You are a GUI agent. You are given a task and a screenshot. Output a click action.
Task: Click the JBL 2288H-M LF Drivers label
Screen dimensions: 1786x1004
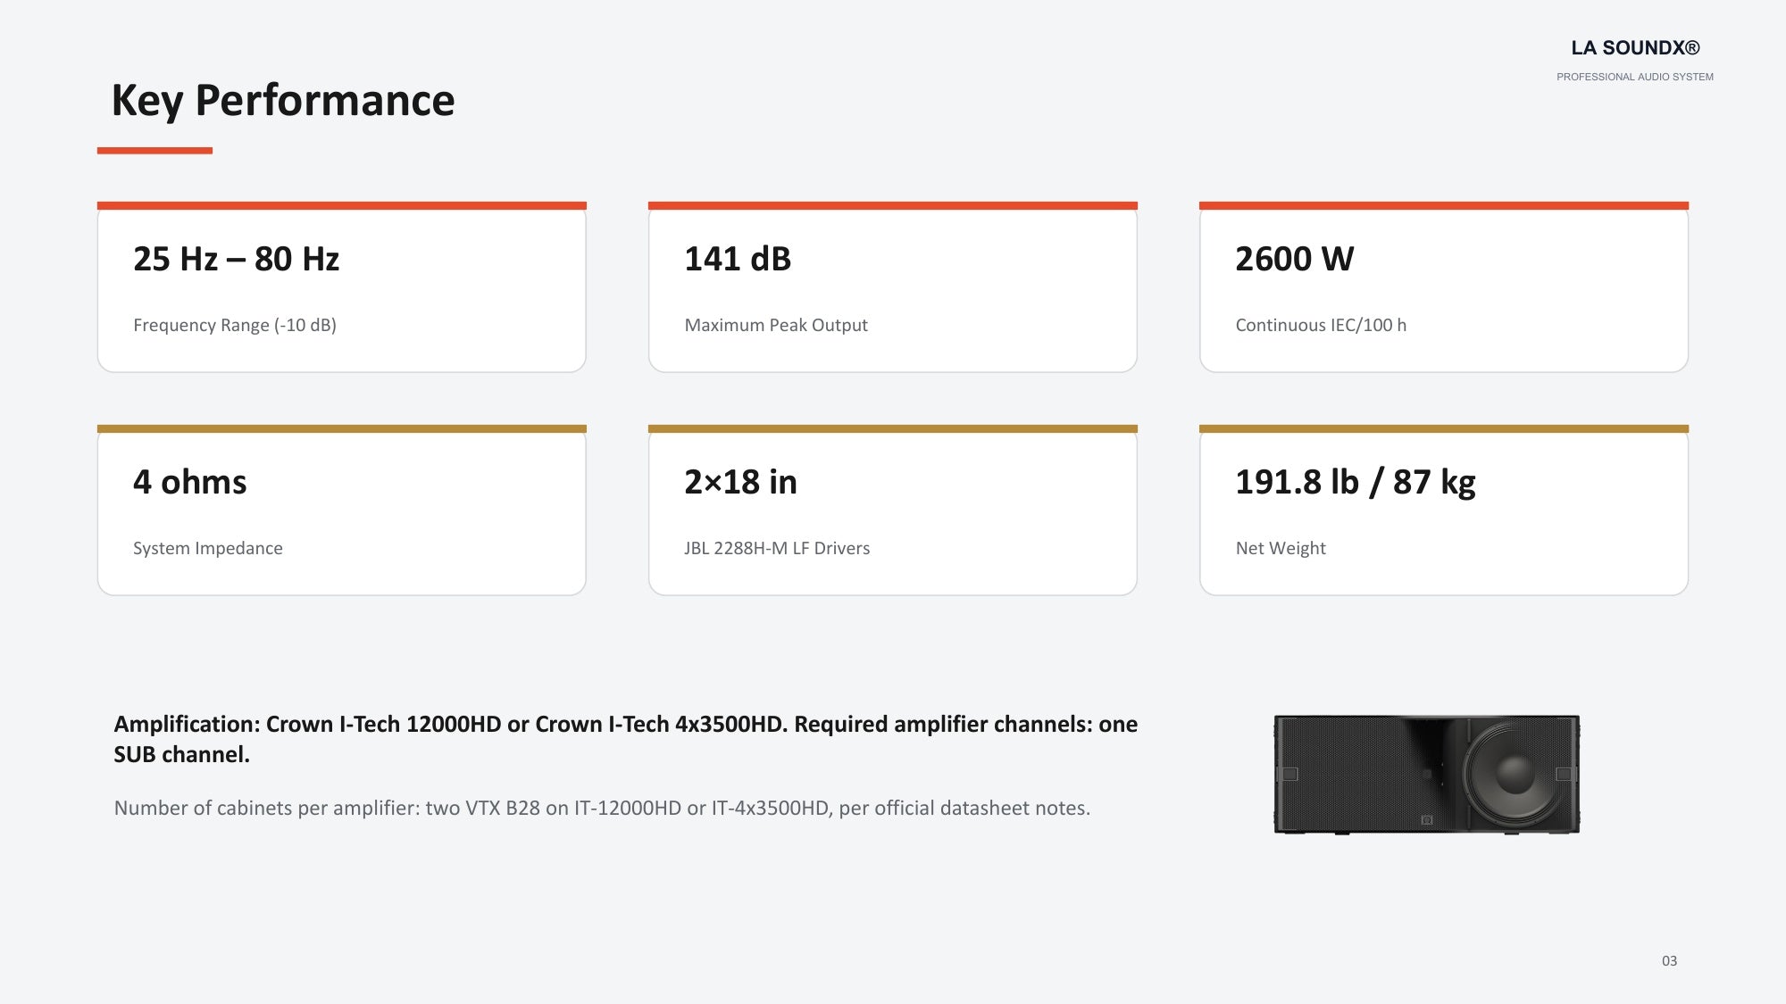pos(777,549)
